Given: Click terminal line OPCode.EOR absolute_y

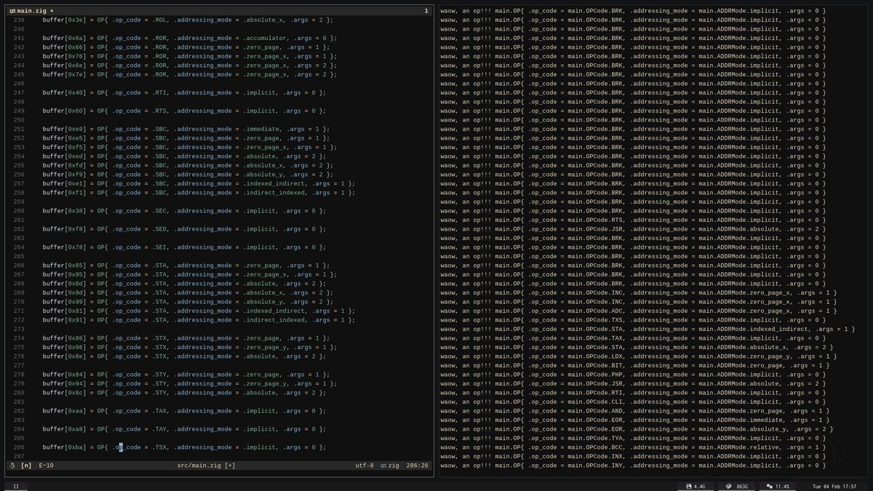Looking at the screenshot, I should (637, 429).
